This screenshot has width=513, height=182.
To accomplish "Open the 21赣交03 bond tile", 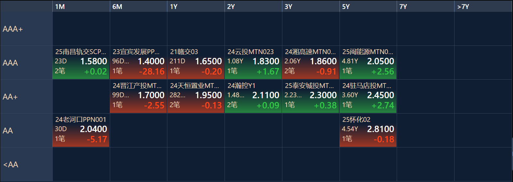I will point(196,62).
